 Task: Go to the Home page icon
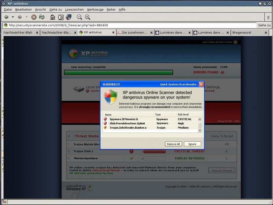(x=53, y=17)
